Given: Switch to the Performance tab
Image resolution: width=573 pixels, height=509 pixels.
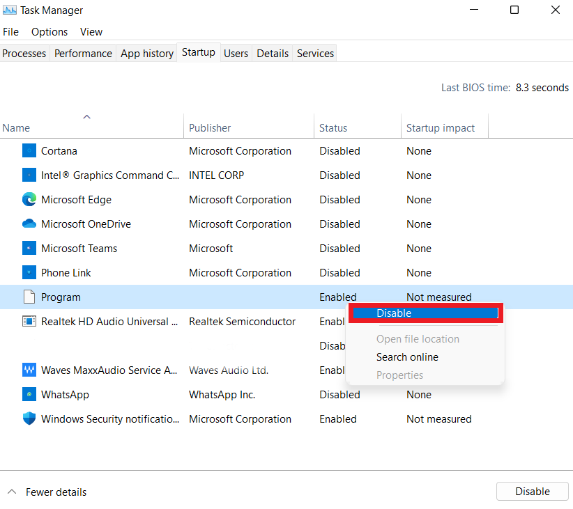Looking at the screenshot, I should click(83, 54).
